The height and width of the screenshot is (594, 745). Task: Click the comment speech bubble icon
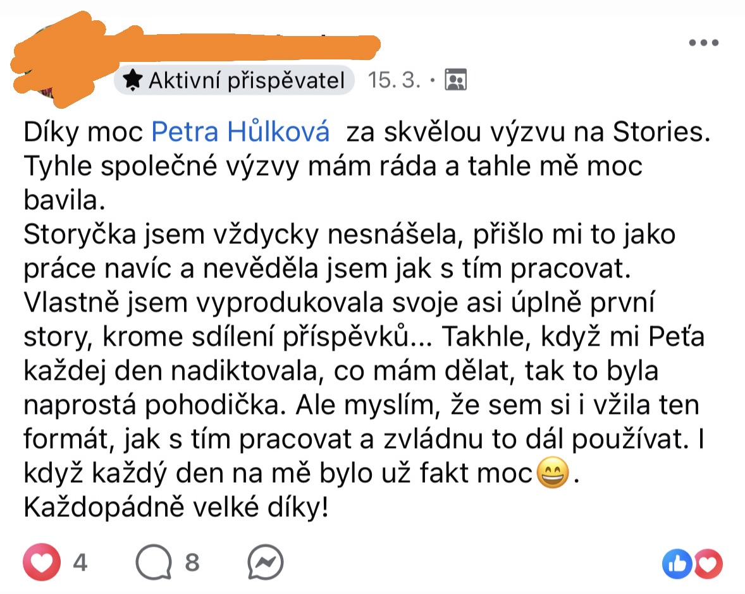154,562
